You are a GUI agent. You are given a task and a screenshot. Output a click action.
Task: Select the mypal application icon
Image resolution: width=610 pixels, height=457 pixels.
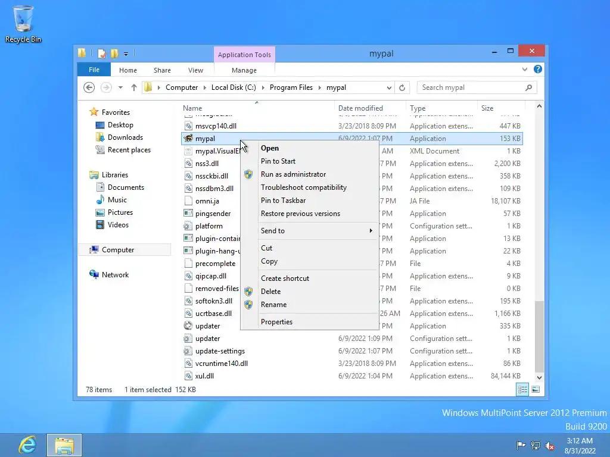(188, 138)
